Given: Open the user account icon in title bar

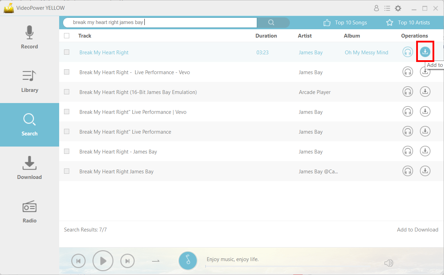Looking at the screenshot, I should 376,8.
